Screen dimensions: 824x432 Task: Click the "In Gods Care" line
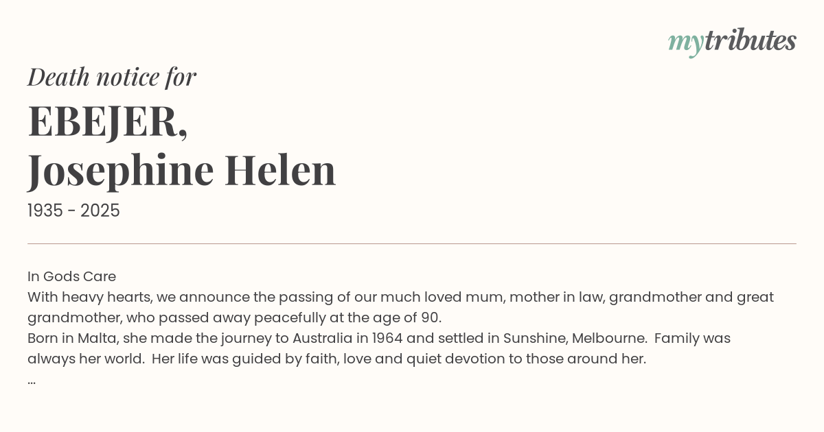click(x=71, y=276)
